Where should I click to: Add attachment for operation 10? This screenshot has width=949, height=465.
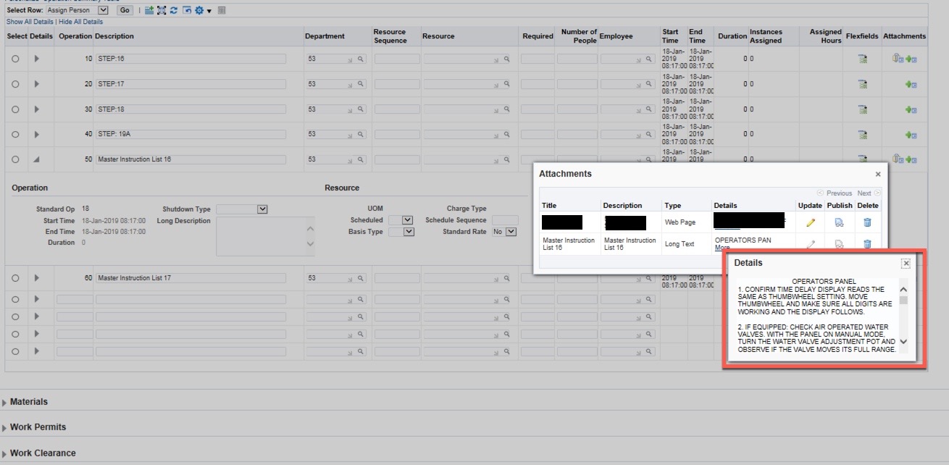click(x=911, y=59)
